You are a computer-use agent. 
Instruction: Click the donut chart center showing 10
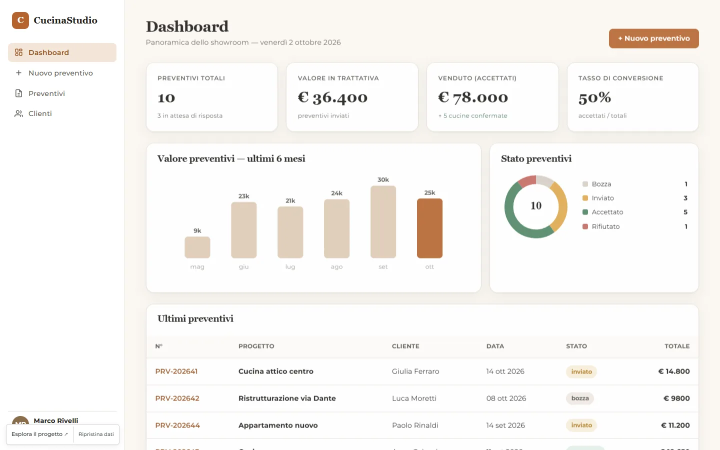536,206
